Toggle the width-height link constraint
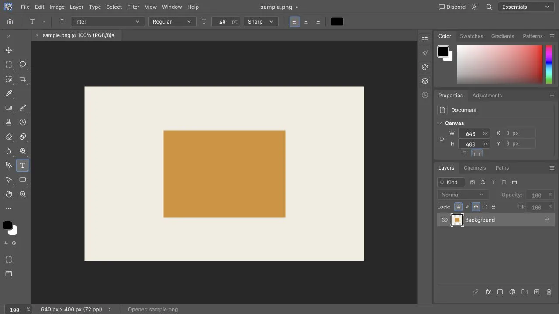The height and width of the screenshot is (314, 559). [x=442, y=139]
